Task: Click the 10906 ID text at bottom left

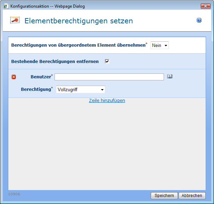Action: coord(14,194)
